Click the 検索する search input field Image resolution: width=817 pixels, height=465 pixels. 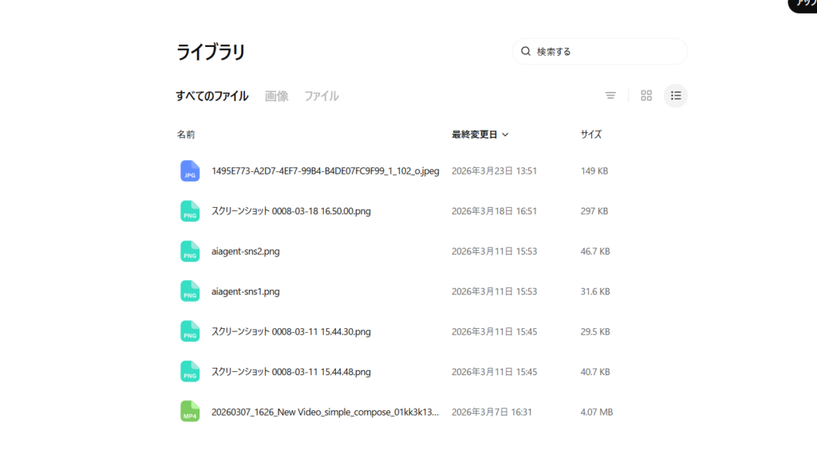606,52
